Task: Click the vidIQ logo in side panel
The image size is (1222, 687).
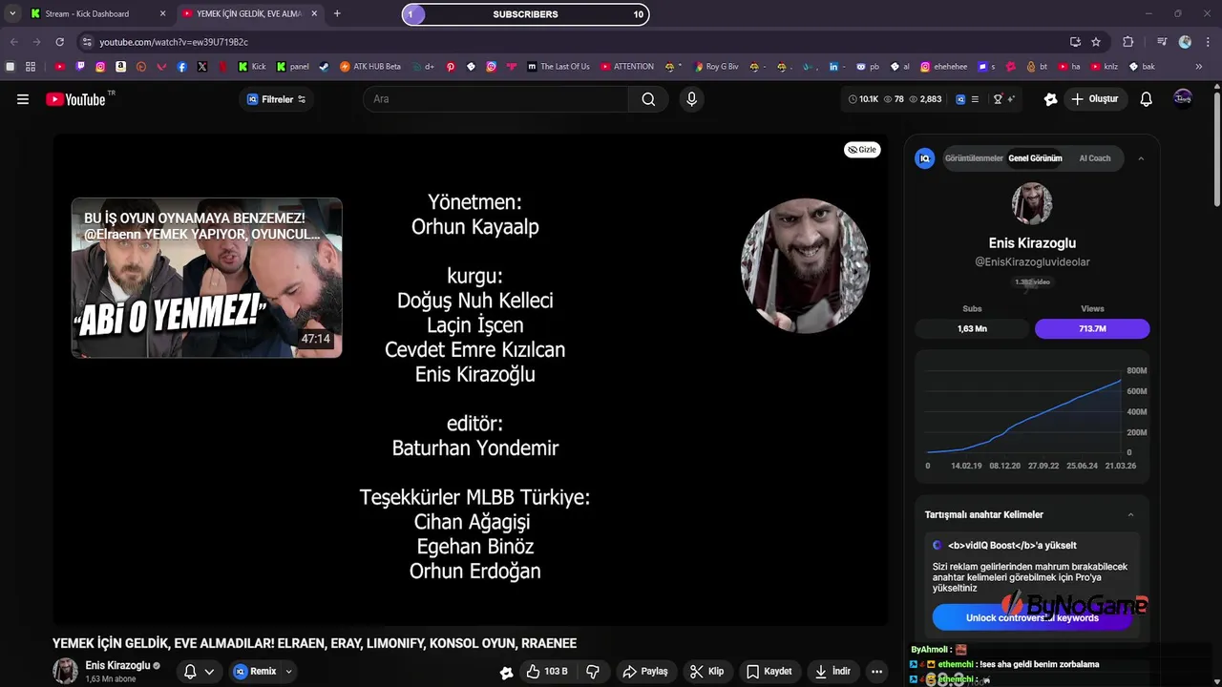Action: [924, 158]
